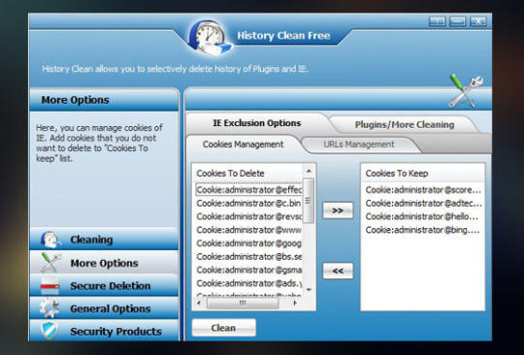Screen dimensions: 524x355
Task: Click the History Clean Free clock logo
Action: [211, 38]
